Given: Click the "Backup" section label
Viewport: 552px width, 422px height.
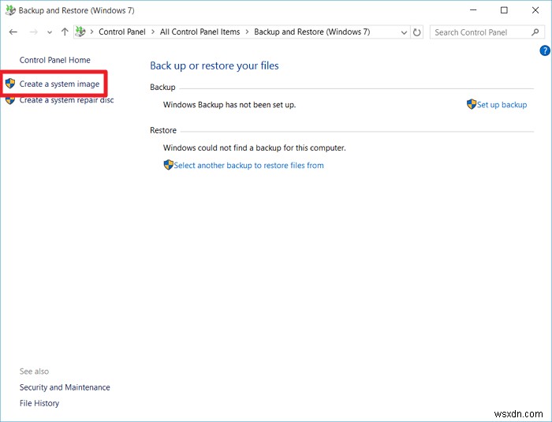Looking at the screenshot, I should (162, 88).
